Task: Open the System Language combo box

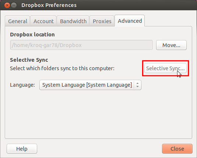Action: 90,85
